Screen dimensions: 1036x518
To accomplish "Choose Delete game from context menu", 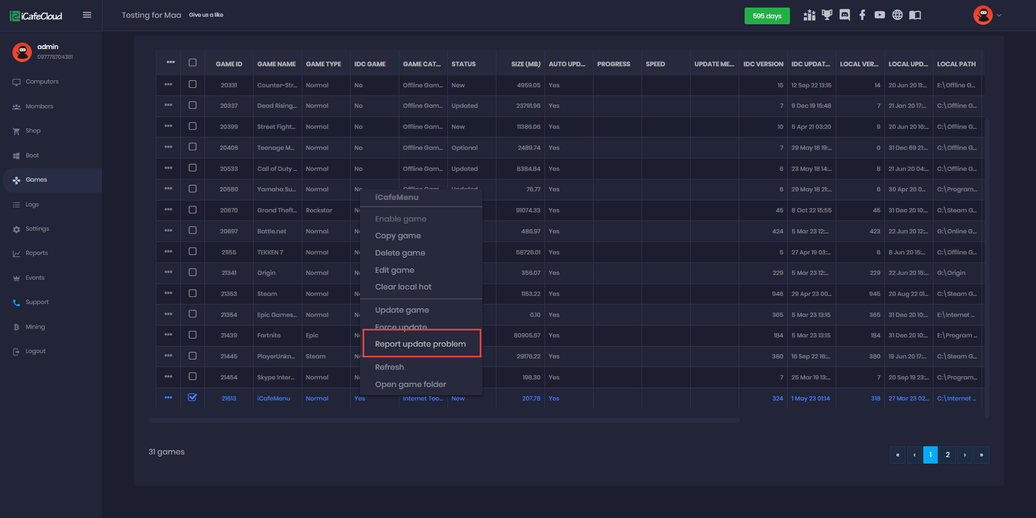I will (x=400, y=253).
